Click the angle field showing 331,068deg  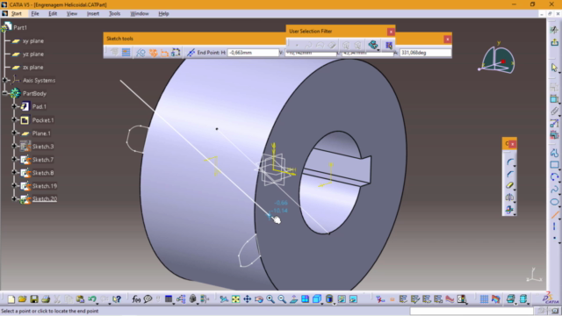[425, 53]
